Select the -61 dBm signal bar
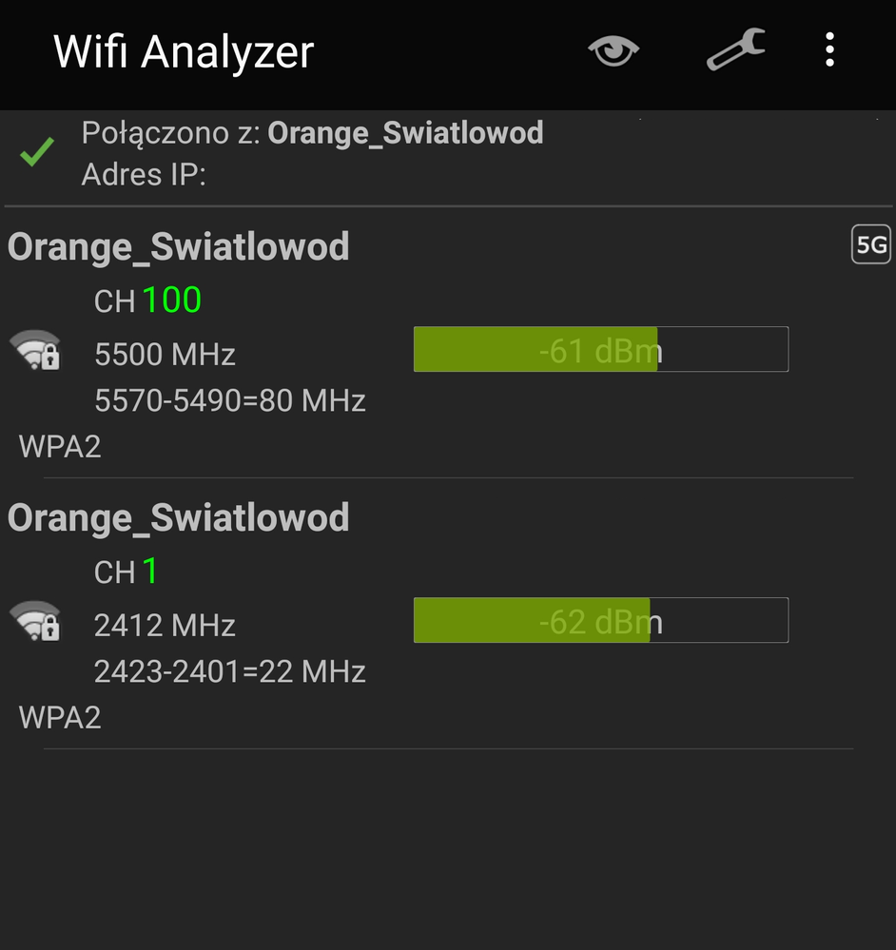896x950 pixels. (x=600, y=350)
